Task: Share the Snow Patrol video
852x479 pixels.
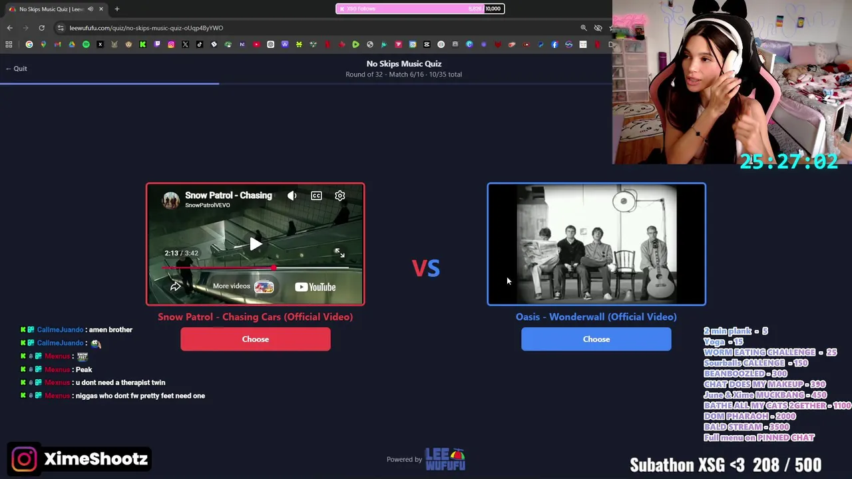Action: pyautogui.click(x=175, y=287)
